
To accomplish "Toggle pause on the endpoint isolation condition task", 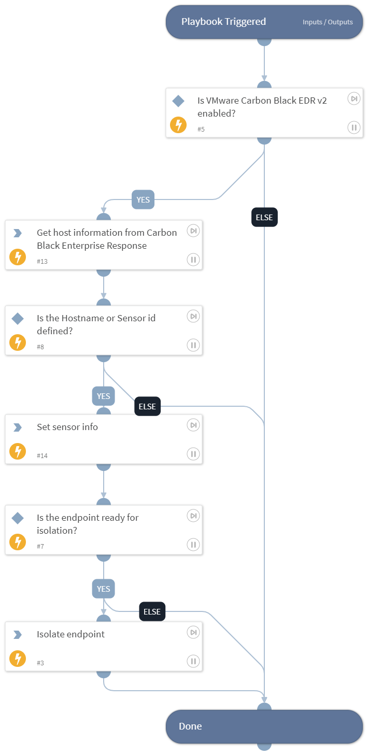I will [193, 545].
